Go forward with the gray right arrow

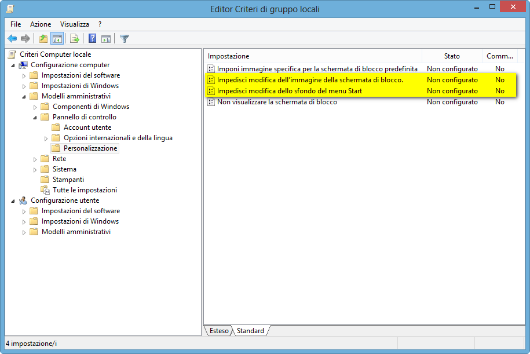25,39
